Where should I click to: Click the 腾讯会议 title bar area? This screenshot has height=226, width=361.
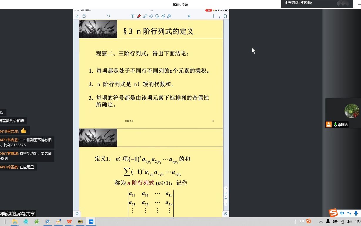pos(180,4)
